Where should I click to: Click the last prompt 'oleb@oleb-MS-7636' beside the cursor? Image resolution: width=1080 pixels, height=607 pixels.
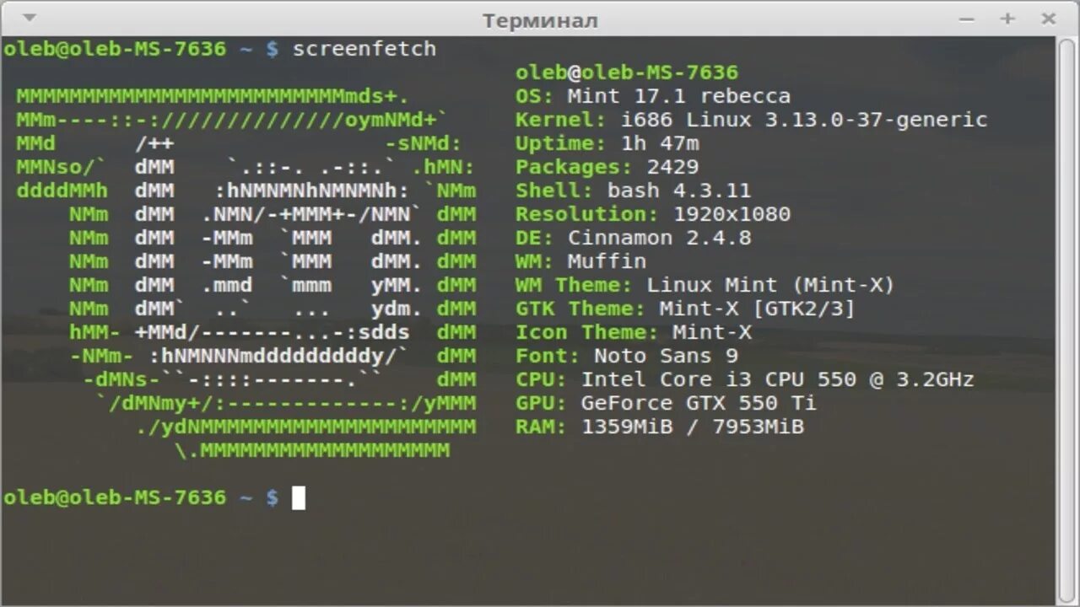pyautogui.click(x=115, y=497)
